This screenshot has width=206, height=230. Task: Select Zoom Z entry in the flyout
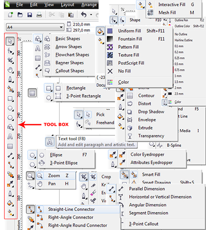tap(56, 175)
